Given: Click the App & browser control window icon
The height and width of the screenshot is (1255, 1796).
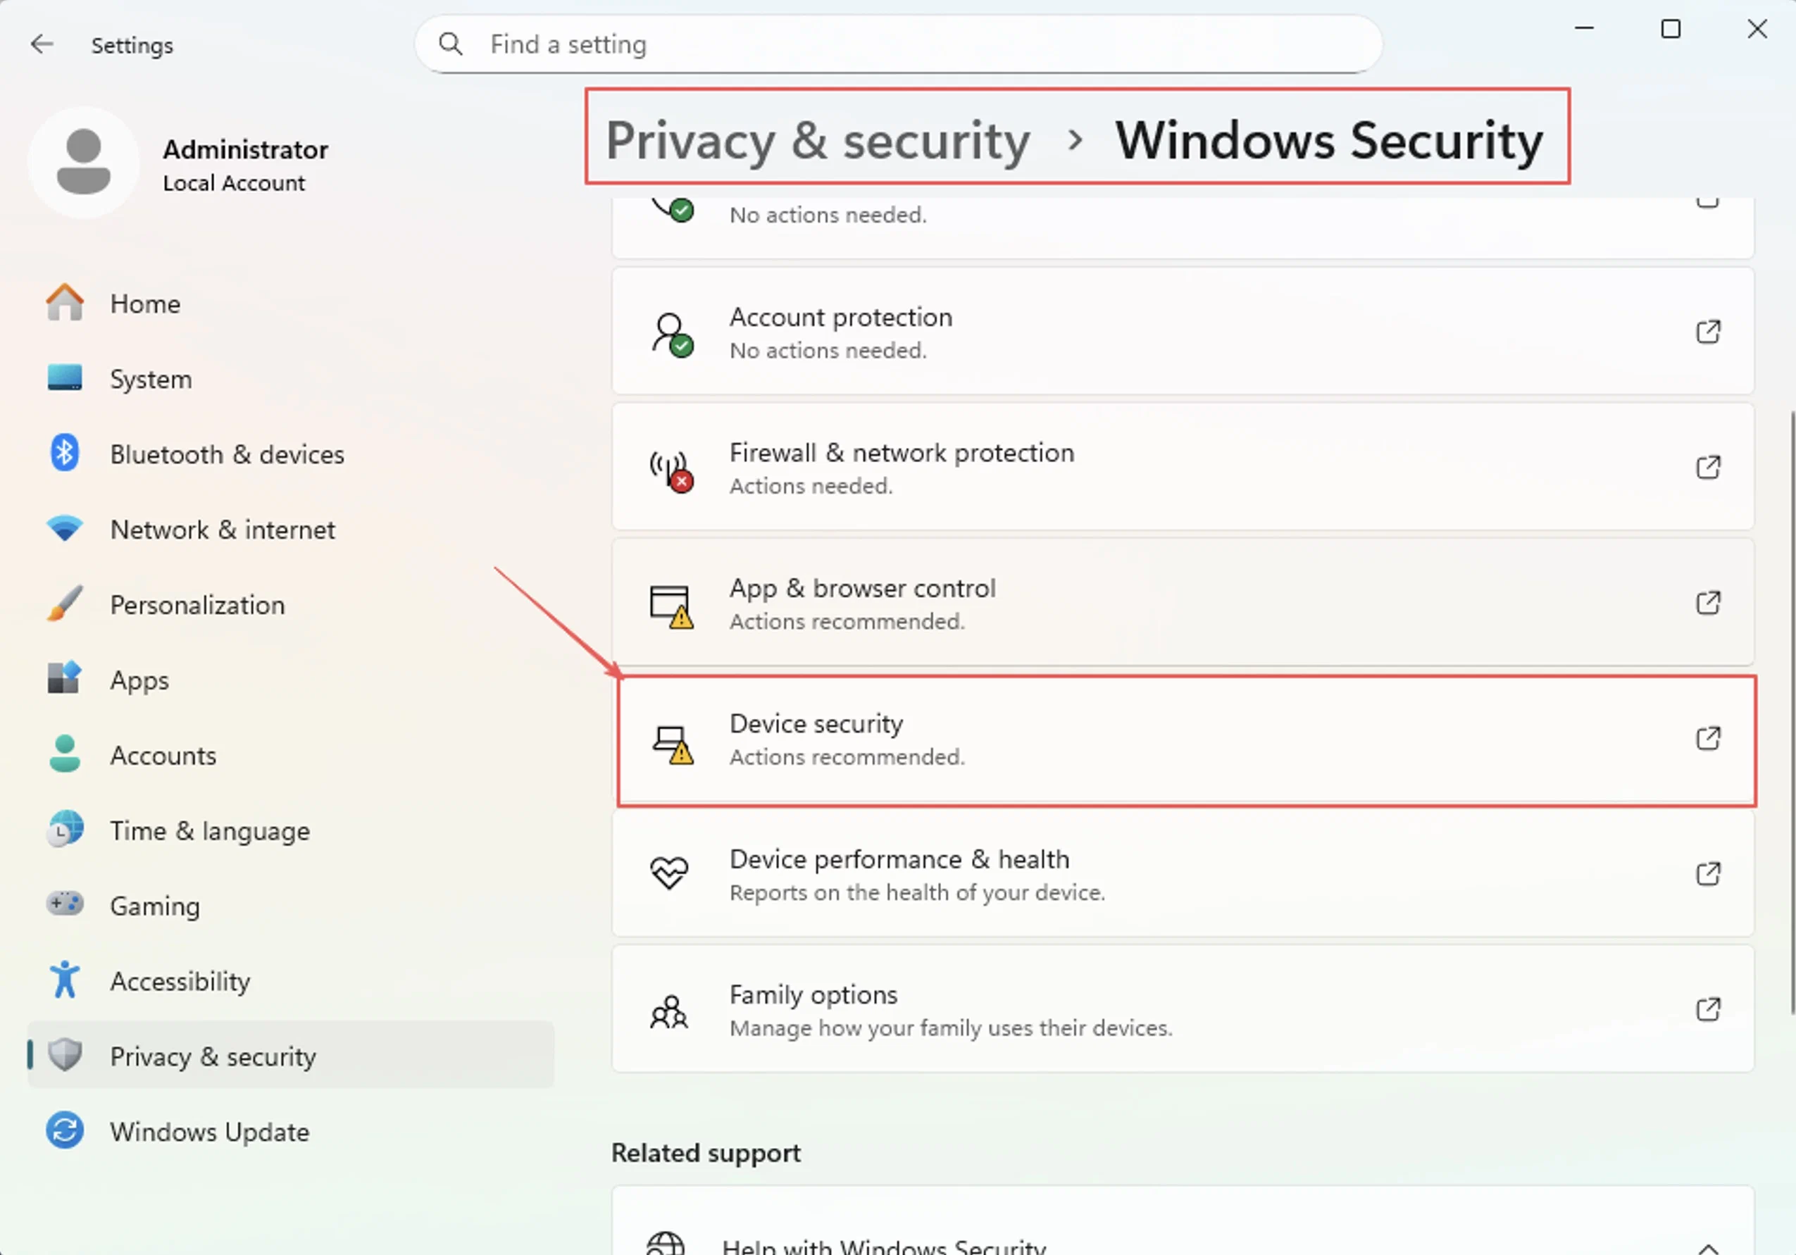Looking at the screenshot, I should coord(672,607).
